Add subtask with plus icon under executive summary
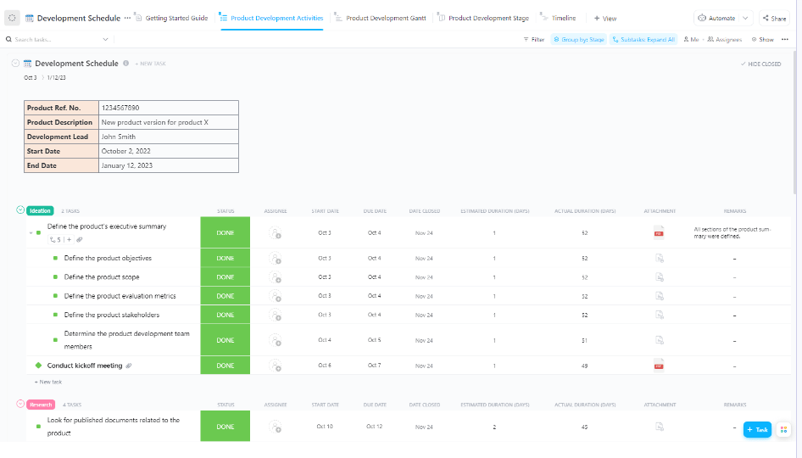 pos(69,239)
